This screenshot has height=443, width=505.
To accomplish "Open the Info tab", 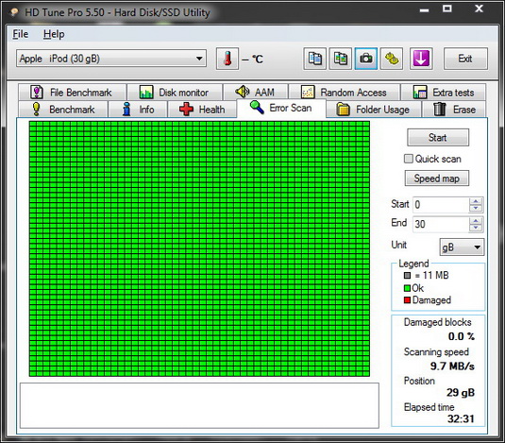I will [138, 110].
